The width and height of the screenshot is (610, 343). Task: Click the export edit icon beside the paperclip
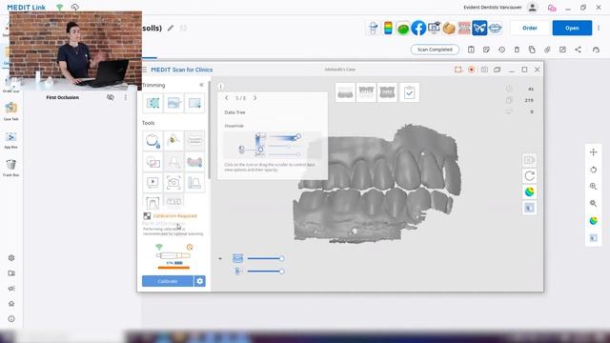(562, 50)
